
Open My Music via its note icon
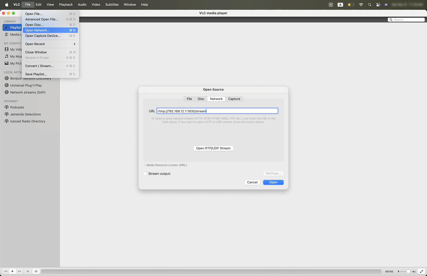(7, 56)
